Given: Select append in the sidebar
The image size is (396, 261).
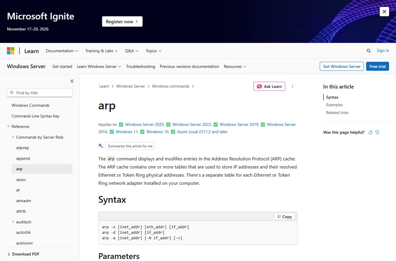Looking at the screenshot, I should coord(23,158).
